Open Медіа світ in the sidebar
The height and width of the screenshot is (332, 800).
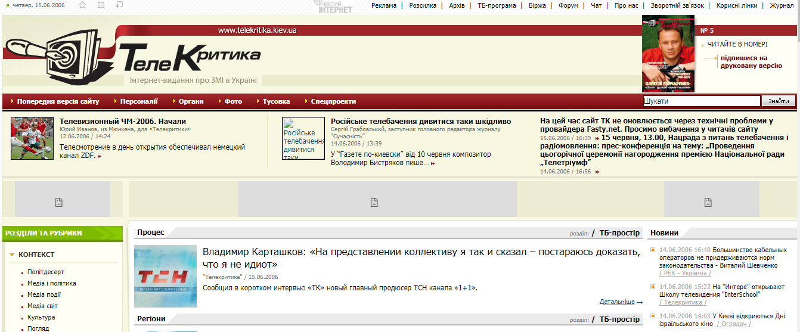coord(42,306)
